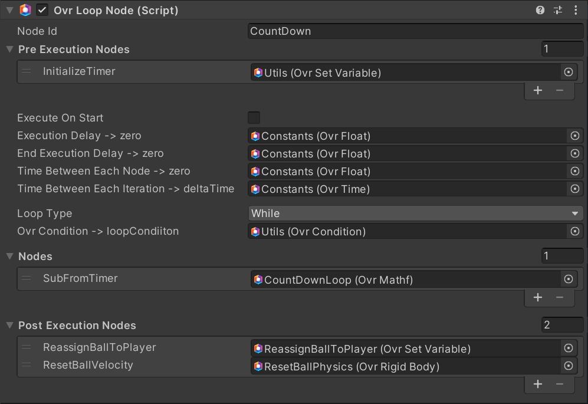Viewport: 588px width, 404px height.
Task: Click object picker for InitializeTimer field
Action: tap(568, 72)
